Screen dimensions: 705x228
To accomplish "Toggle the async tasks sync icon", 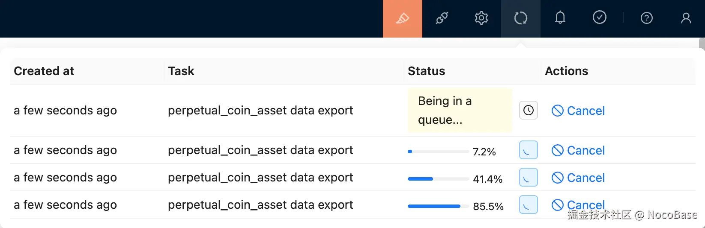I will 521,18.
